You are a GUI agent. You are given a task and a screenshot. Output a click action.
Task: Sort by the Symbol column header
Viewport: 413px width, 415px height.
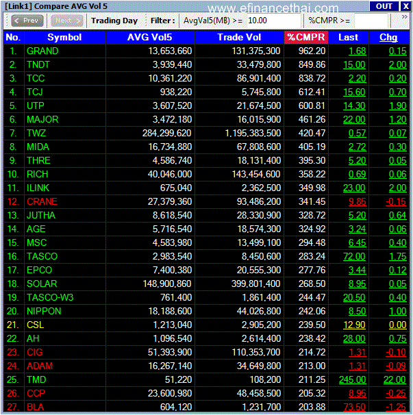64,37
